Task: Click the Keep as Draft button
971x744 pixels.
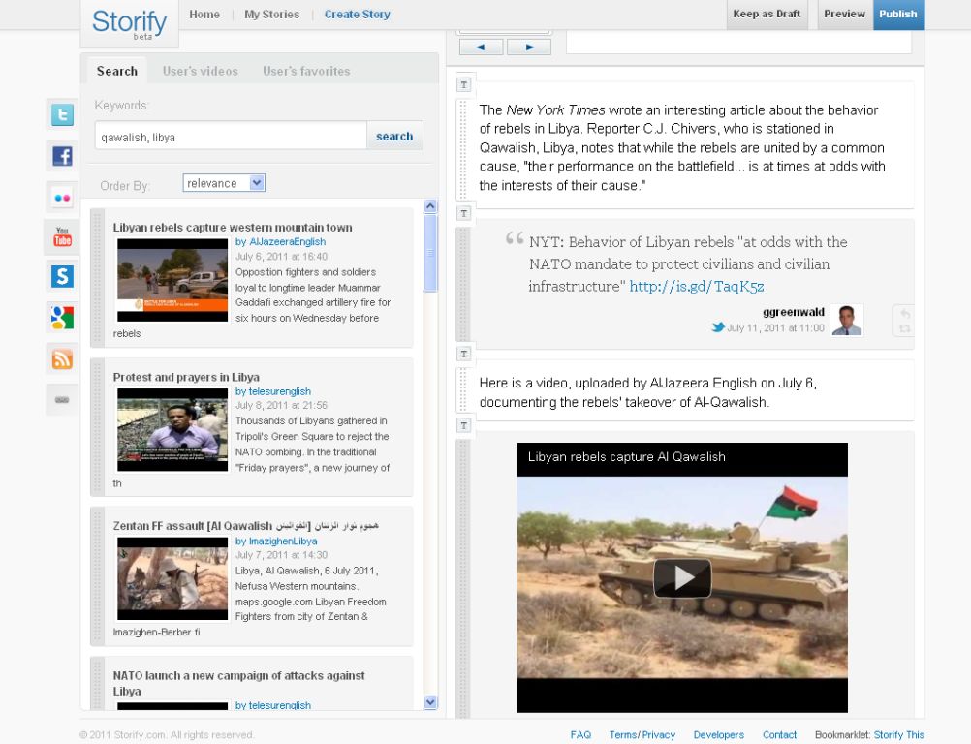Action: tap(767, 15)
